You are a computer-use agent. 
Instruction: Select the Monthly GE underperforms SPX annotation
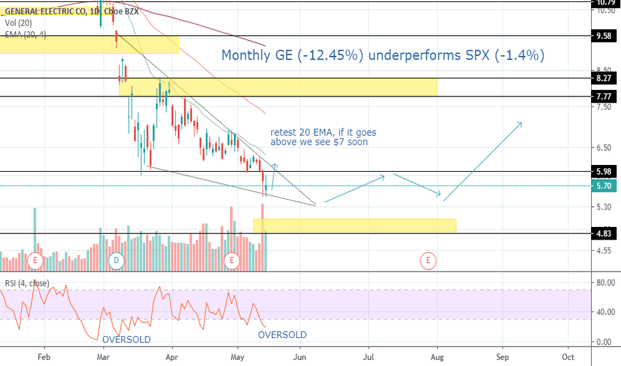[382, 55]
